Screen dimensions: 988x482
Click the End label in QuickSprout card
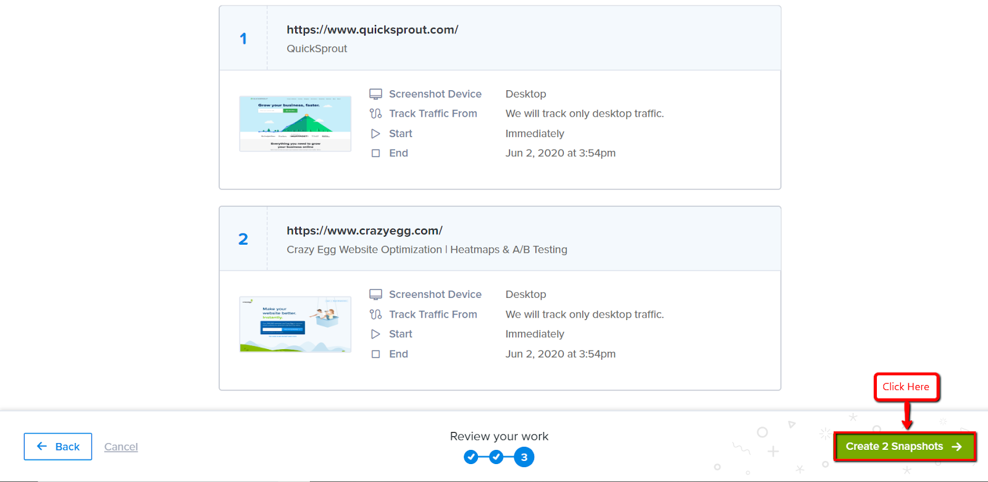point(398,153)
